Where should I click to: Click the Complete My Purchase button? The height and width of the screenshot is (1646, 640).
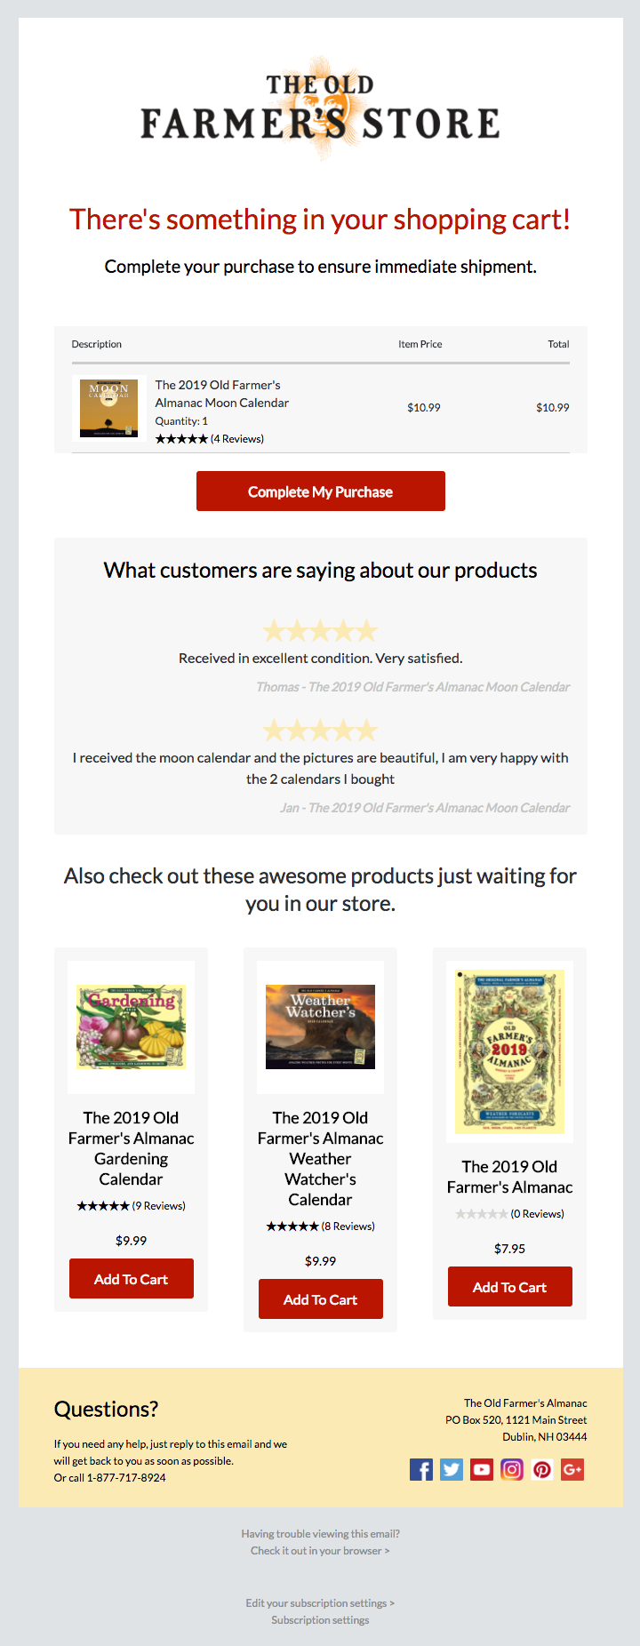point(320,491)
